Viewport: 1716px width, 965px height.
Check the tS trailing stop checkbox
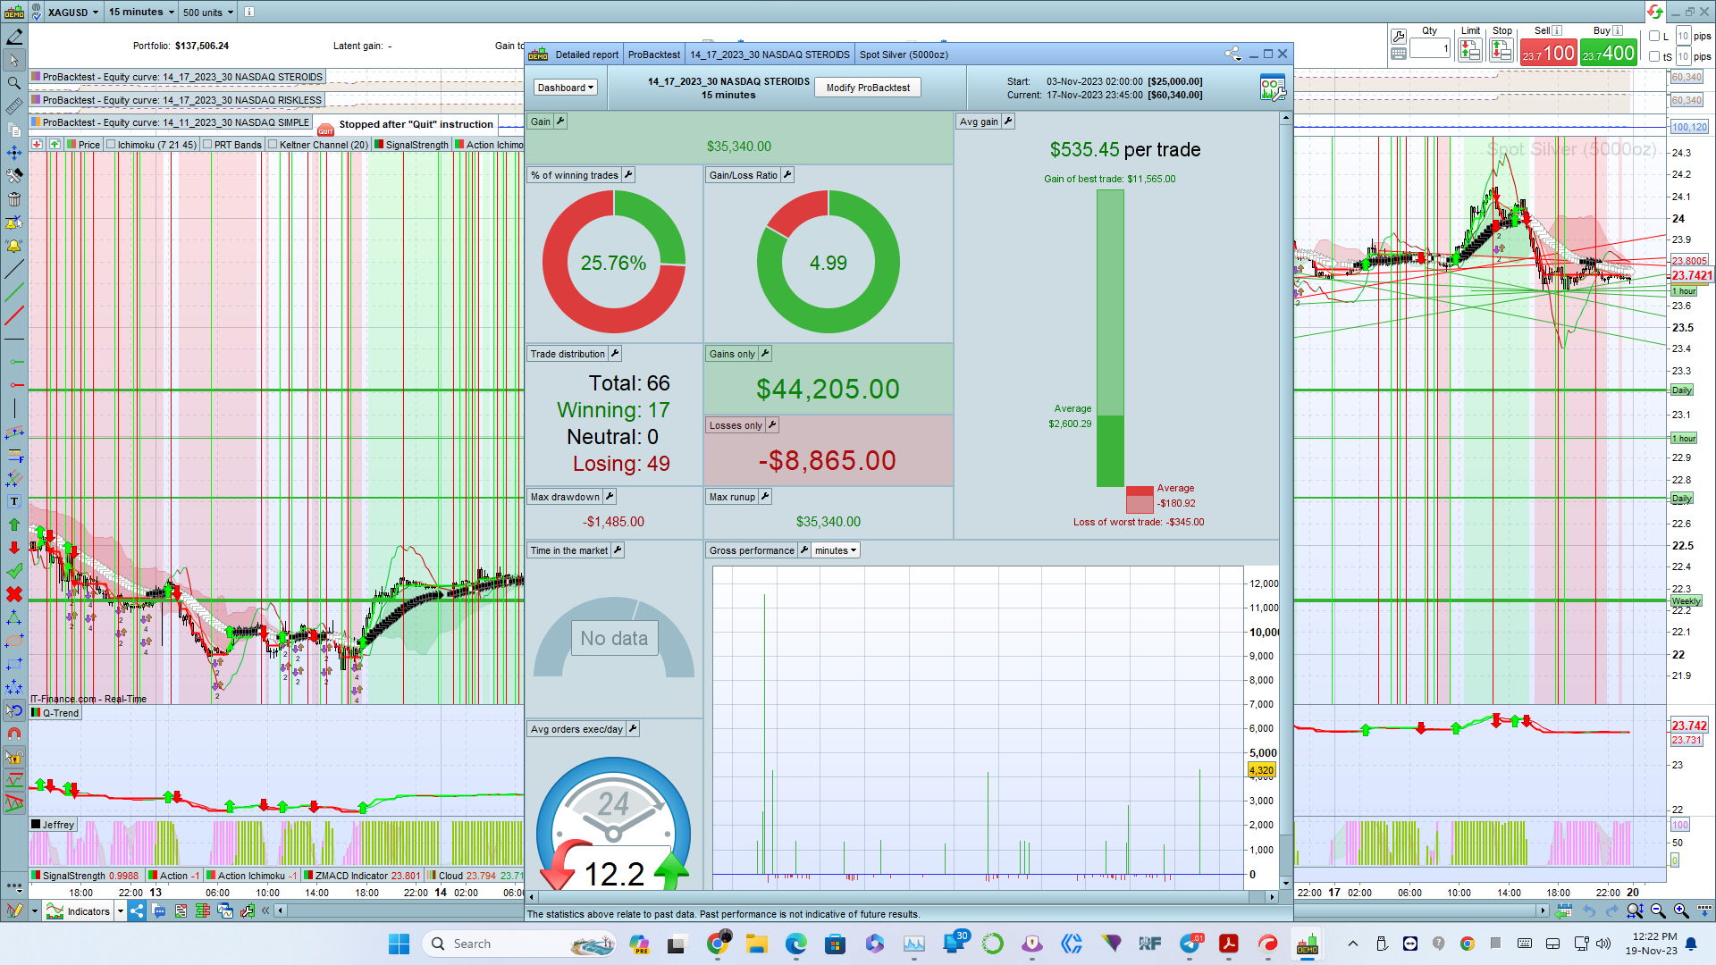click(1654, 56)
